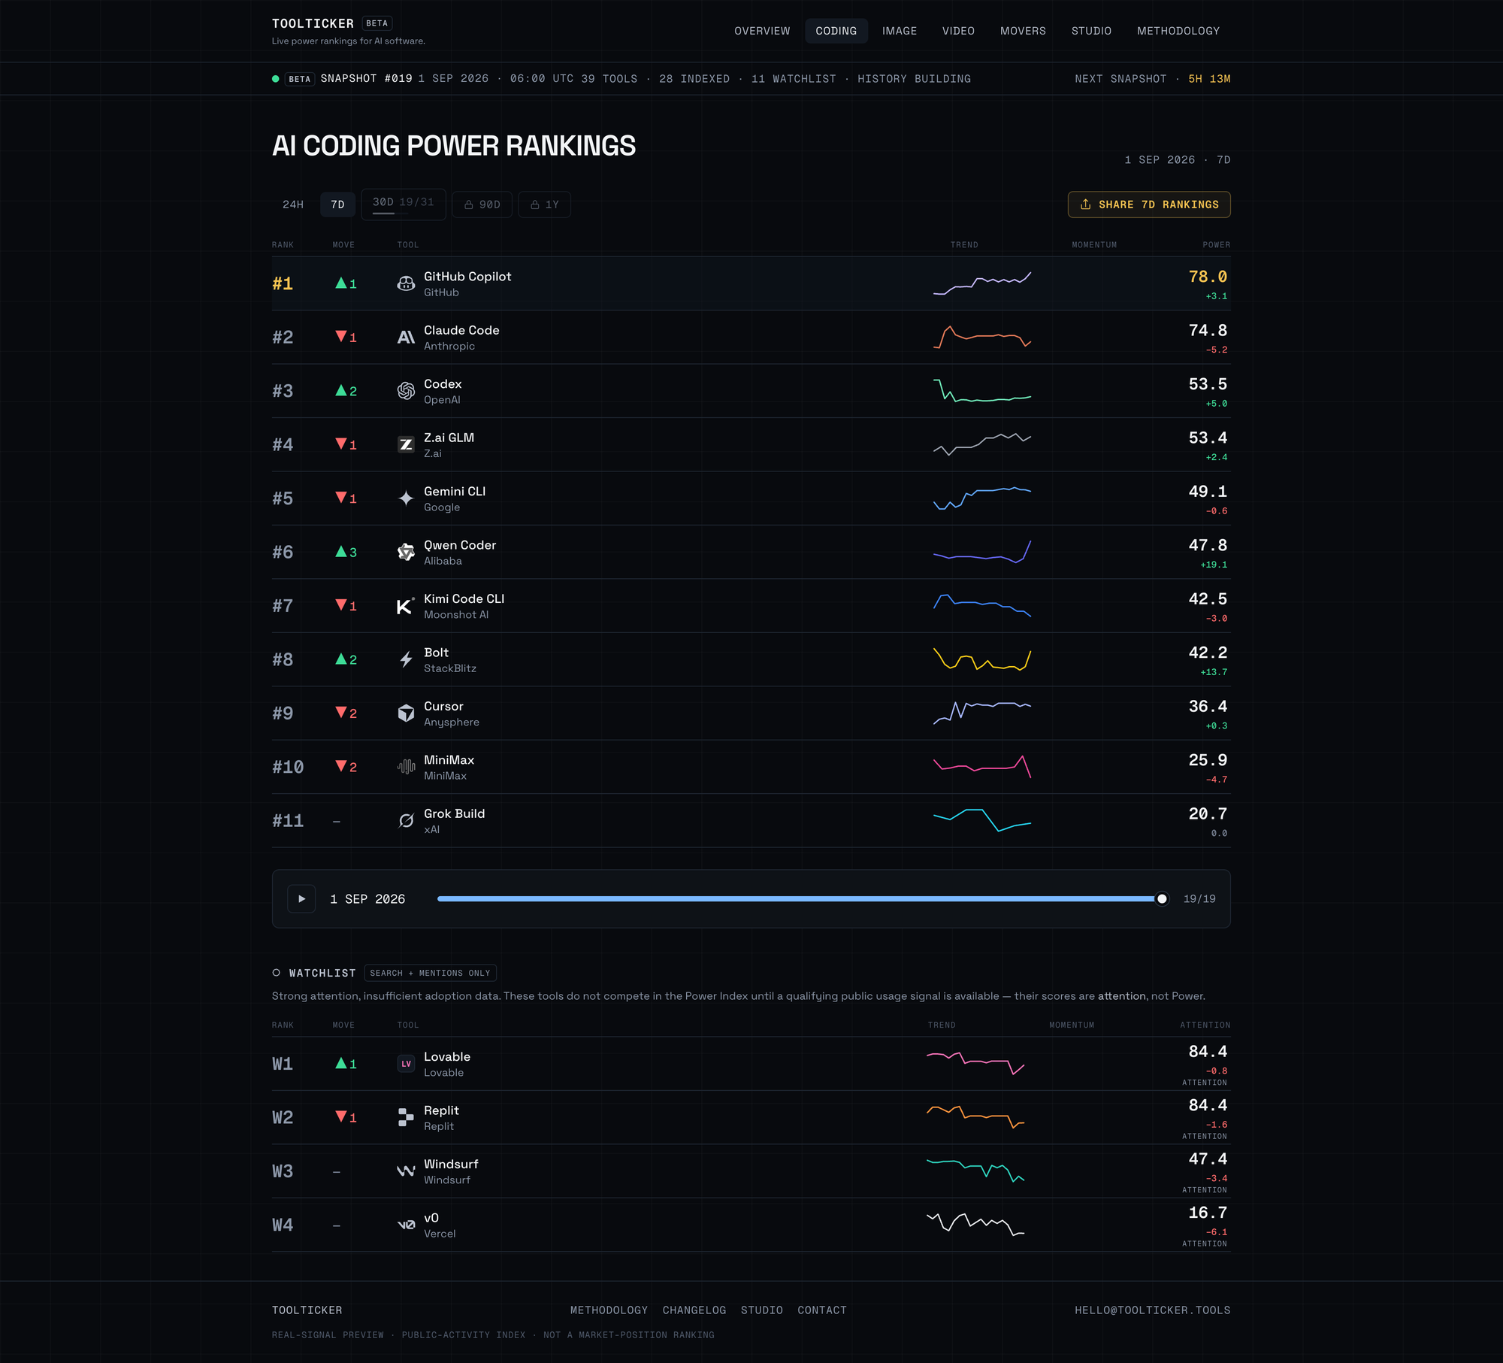Click the Z.ai GLM logo icon
Viewport: 1503px width, 1363px height.
pyautogui.click(x=406, y=445)
